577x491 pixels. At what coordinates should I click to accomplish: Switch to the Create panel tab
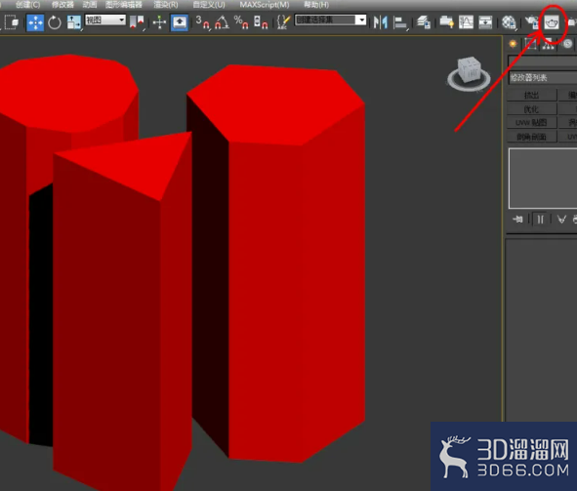[x=513, y=44]
